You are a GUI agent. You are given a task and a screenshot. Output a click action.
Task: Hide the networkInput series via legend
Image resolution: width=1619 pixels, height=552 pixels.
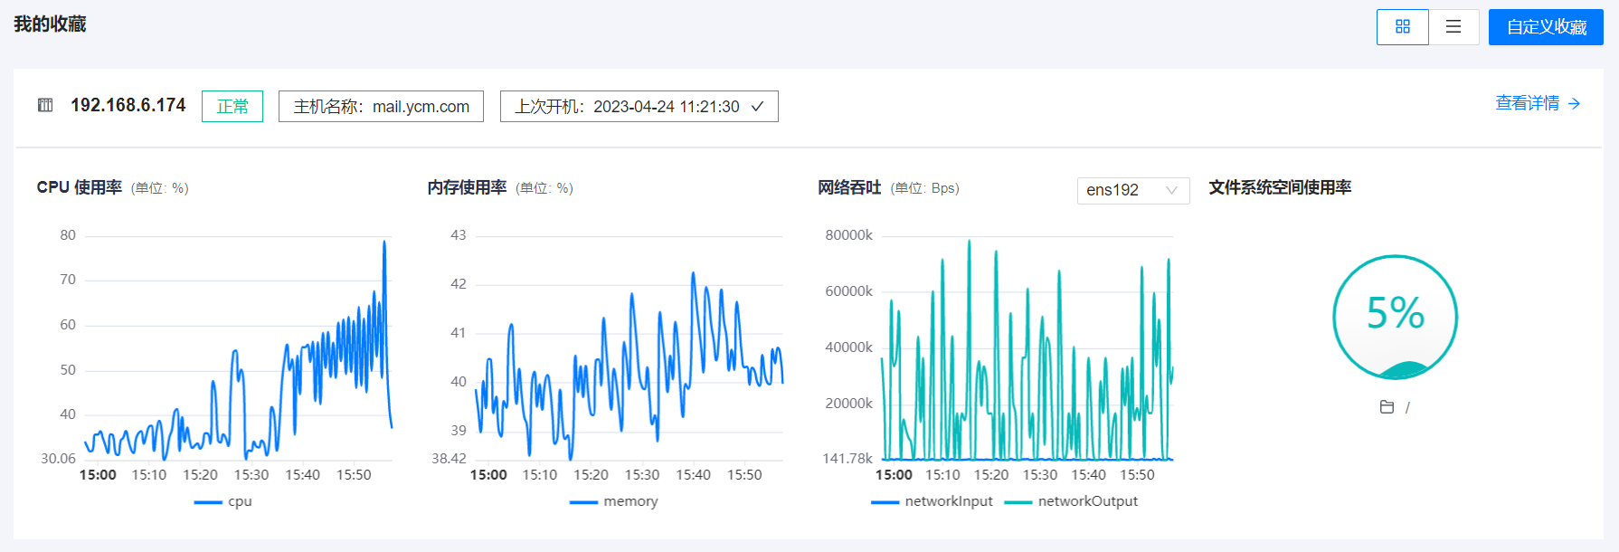coord(932,501)
